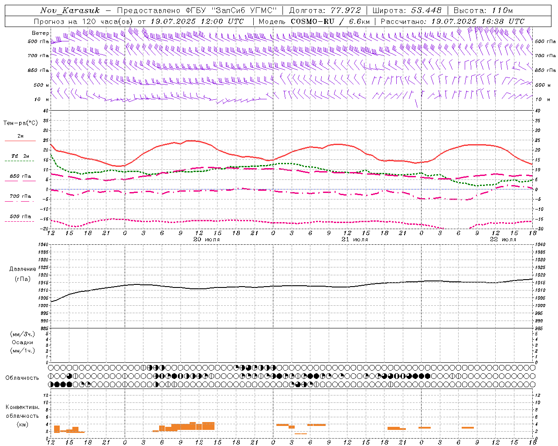The height and width of the screenshot is (446, 558).
Task: Click the 21 июля date label
Action: [354, 240]
